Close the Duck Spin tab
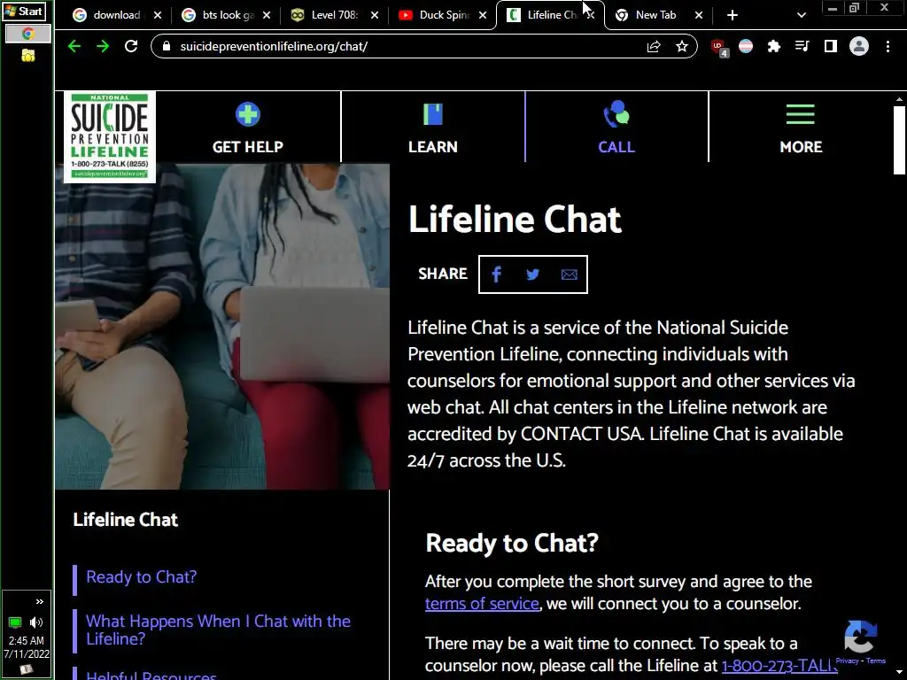This screenshot has height=680, width=907. pyautogui.click(x=483, y=15)
